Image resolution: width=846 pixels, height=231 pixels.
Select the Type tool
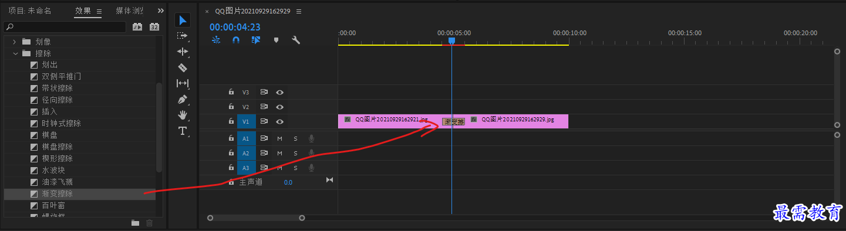183,131
